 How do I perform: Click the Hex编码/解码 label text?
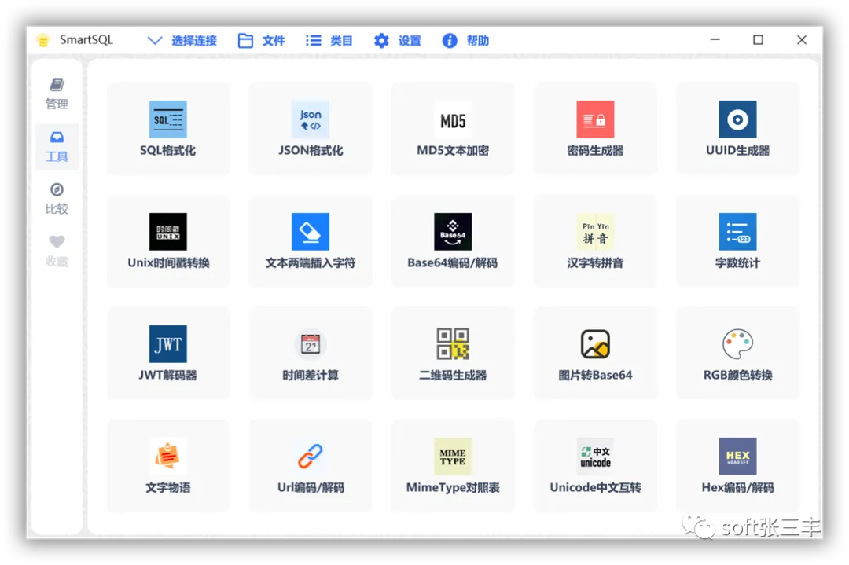coord(737,488)
